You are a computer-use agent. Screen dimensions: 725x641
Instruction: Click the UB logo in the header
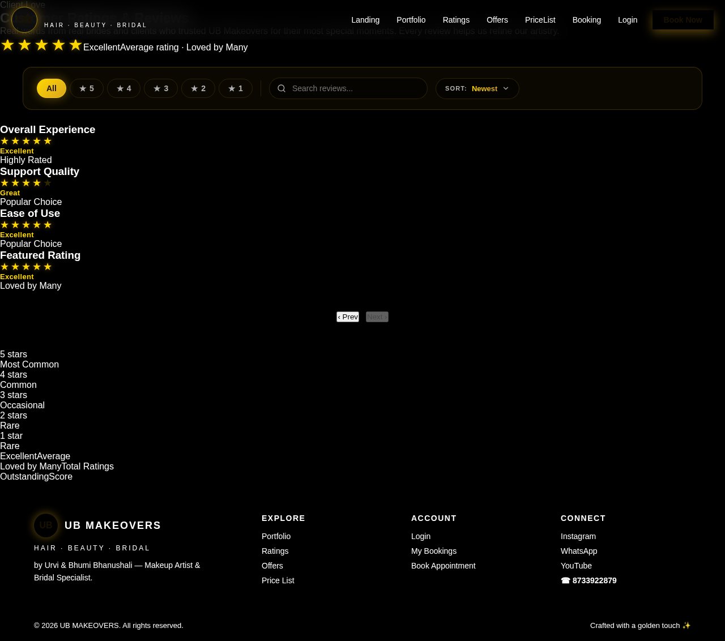pos(24,20)
